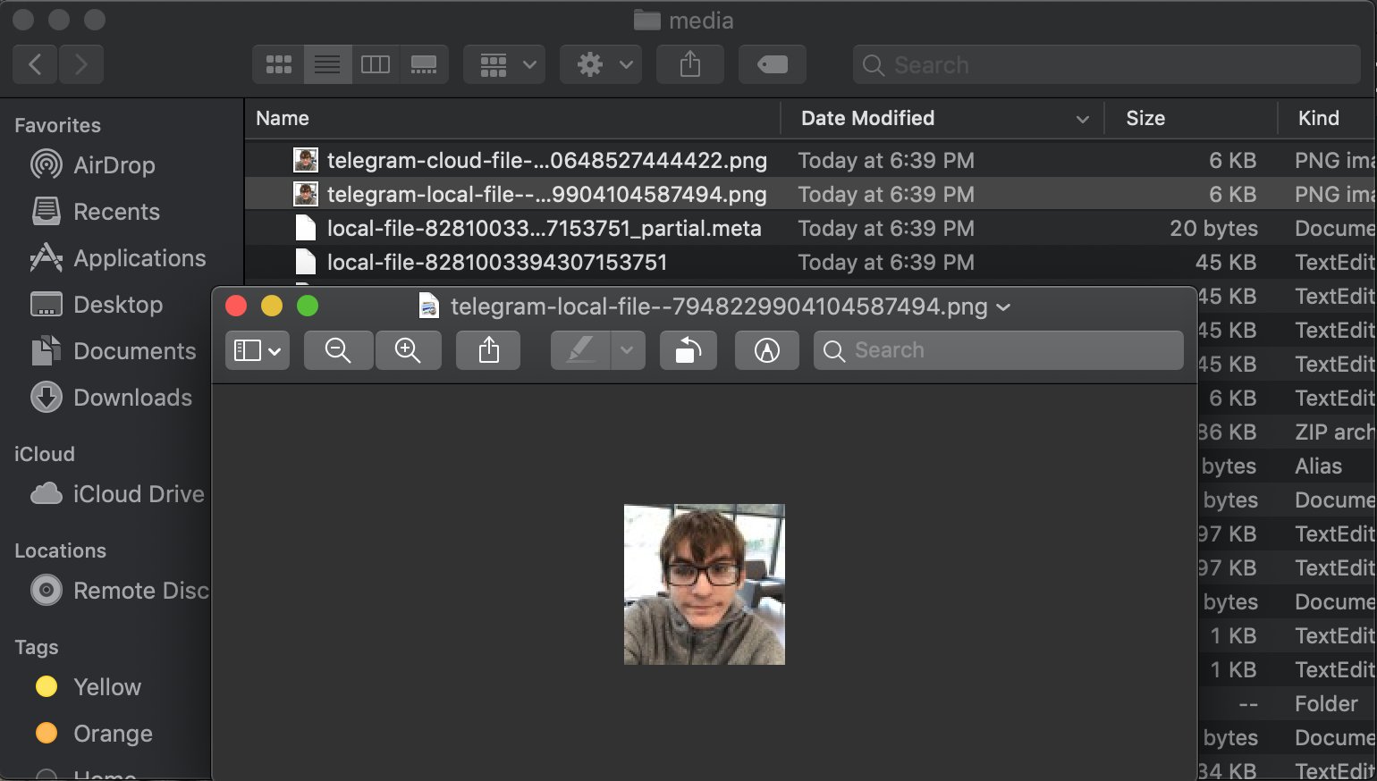Focus the Preview search field

[x=999, y=350]
